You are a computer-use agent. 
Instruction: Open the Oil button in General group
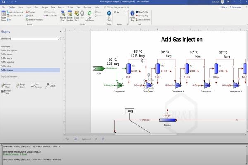tap(10, 19)
